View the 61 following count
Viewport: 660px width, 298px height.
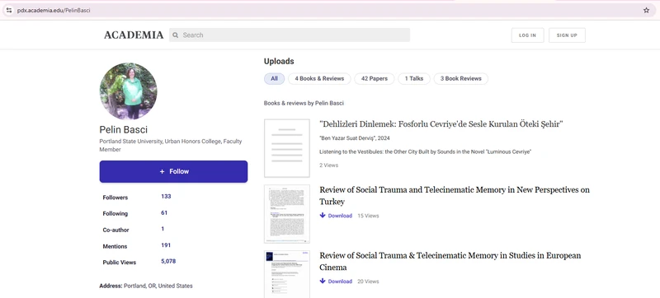[164, 212]
